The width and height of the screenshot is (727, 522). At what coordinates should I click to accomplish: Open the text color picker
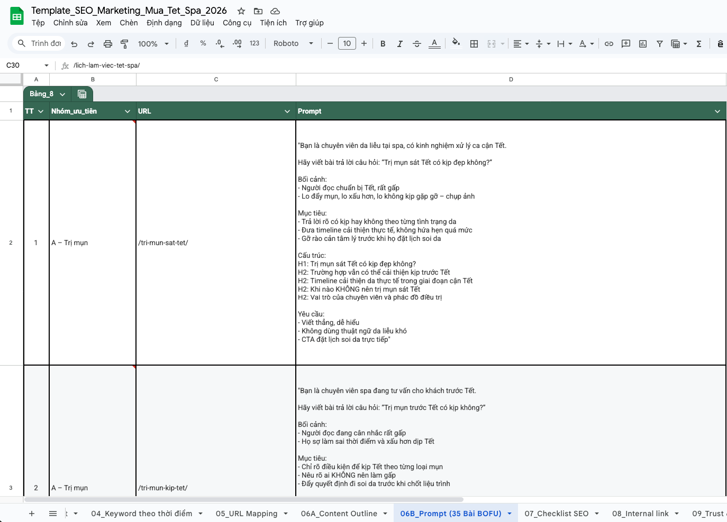pos(434,44)
